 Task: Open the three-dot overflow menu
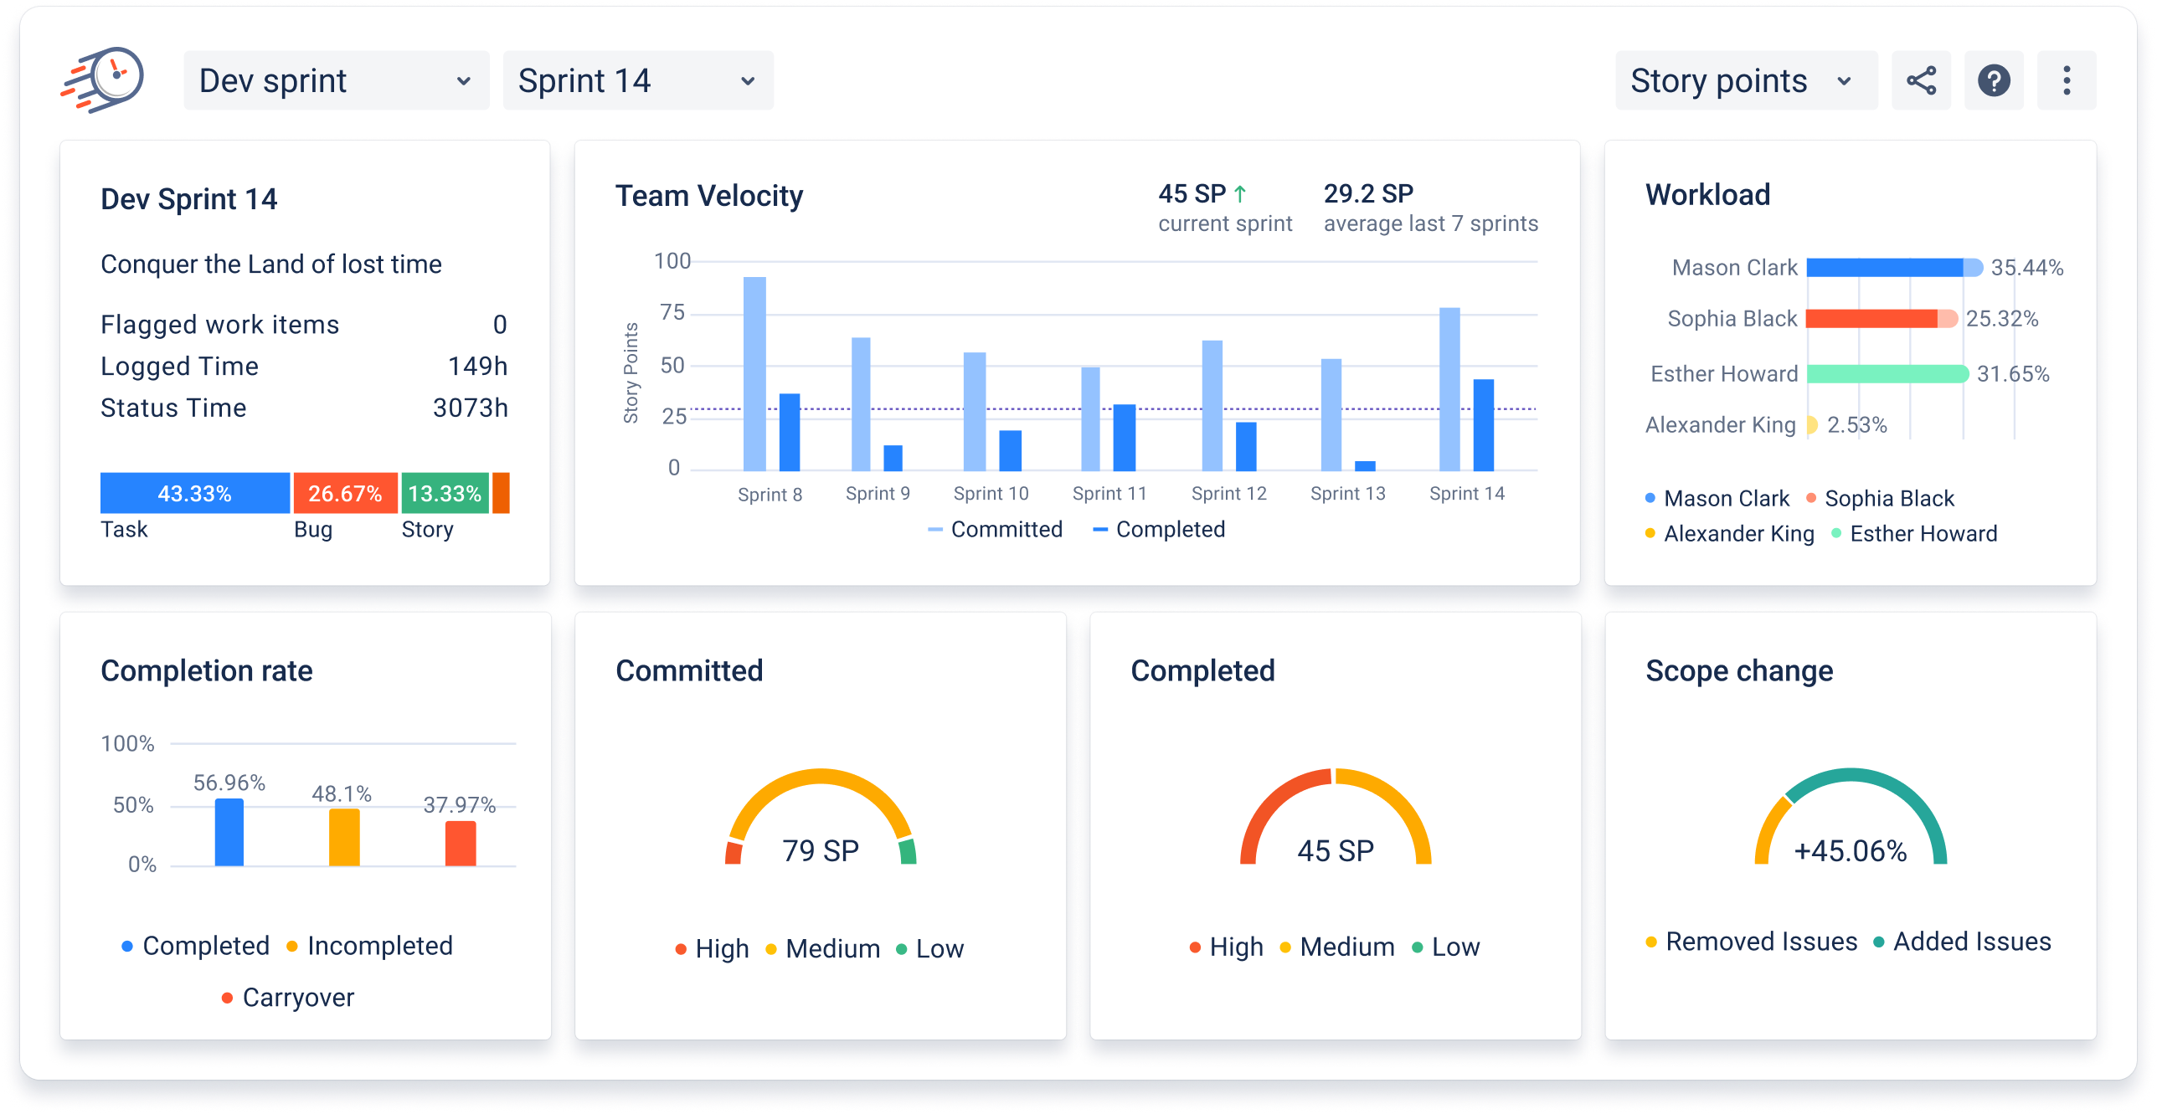[2066, 80]
